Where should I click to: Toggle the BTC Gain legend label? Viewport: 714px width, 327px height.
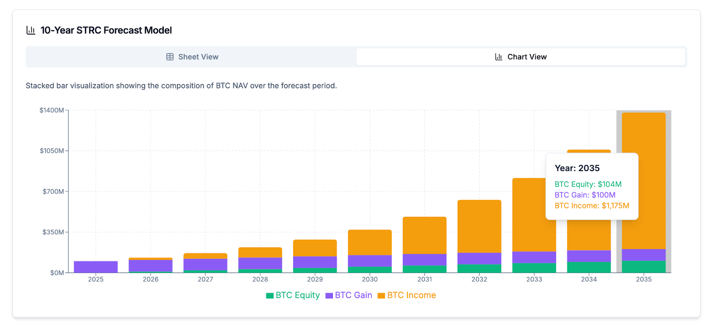(353, 295)
